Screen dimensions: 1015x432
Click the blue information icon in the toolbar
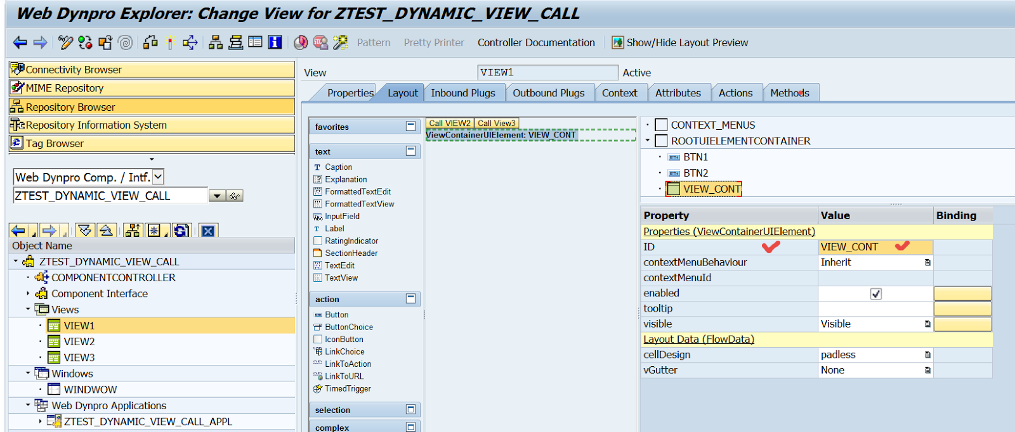(275, 42)
